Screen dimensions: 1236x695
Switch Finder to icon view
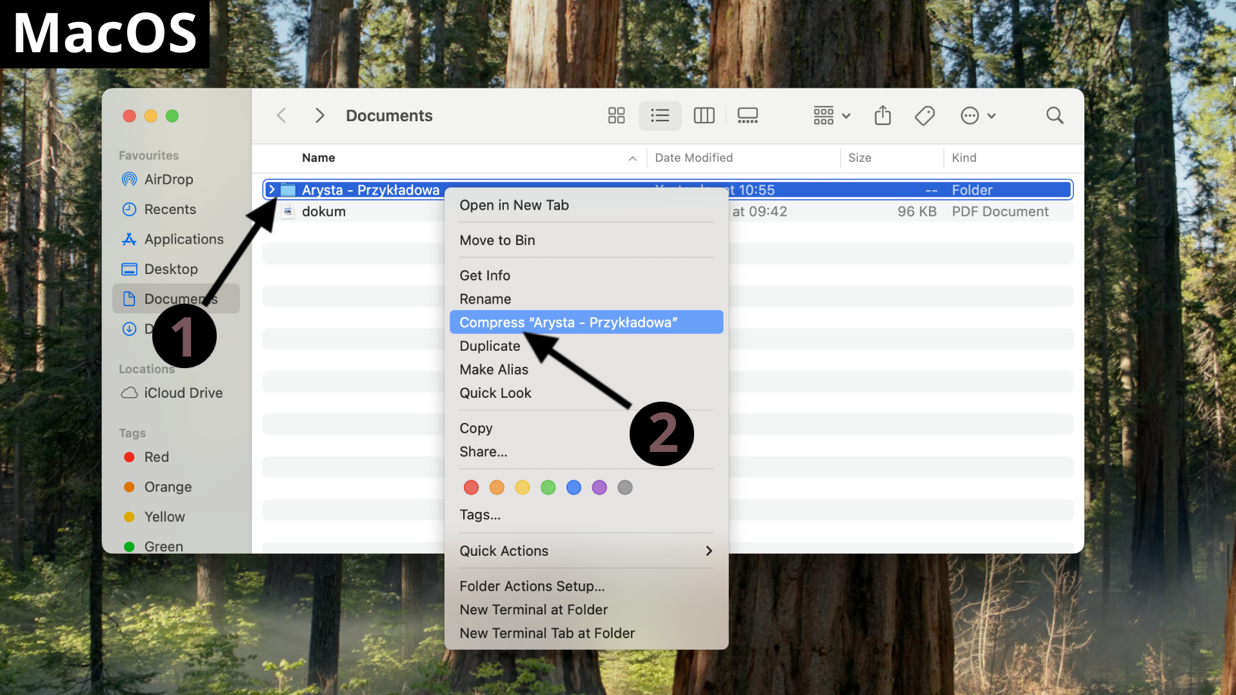pos(616,115)
